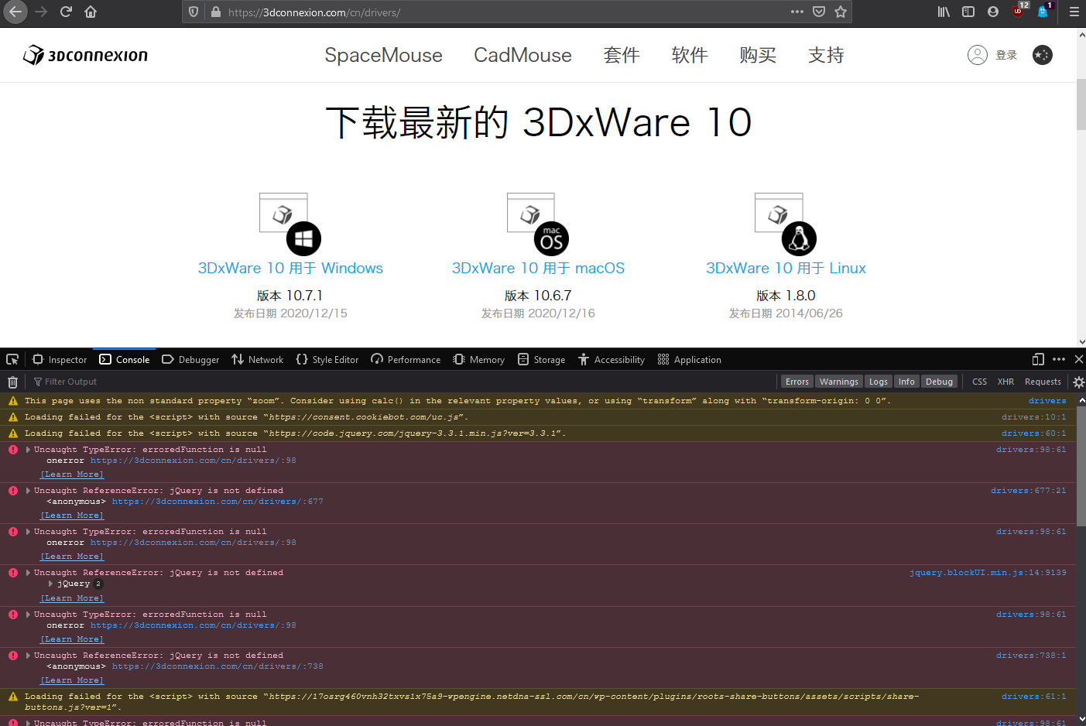Screen dimensions: 1086x726
Task: Click the browser Forward arrow button
Action: coord(41,12)
